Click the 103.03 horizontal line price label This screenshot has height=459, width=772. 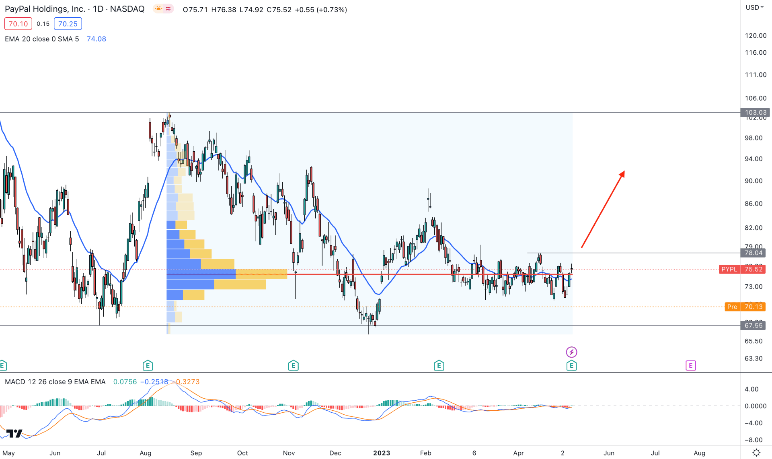pyautogui.click(x=755, y=113)
